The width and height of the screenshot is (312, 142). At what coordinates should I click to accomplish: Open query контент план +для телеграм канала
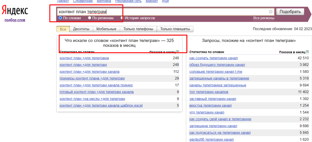[x=89, y=72]
